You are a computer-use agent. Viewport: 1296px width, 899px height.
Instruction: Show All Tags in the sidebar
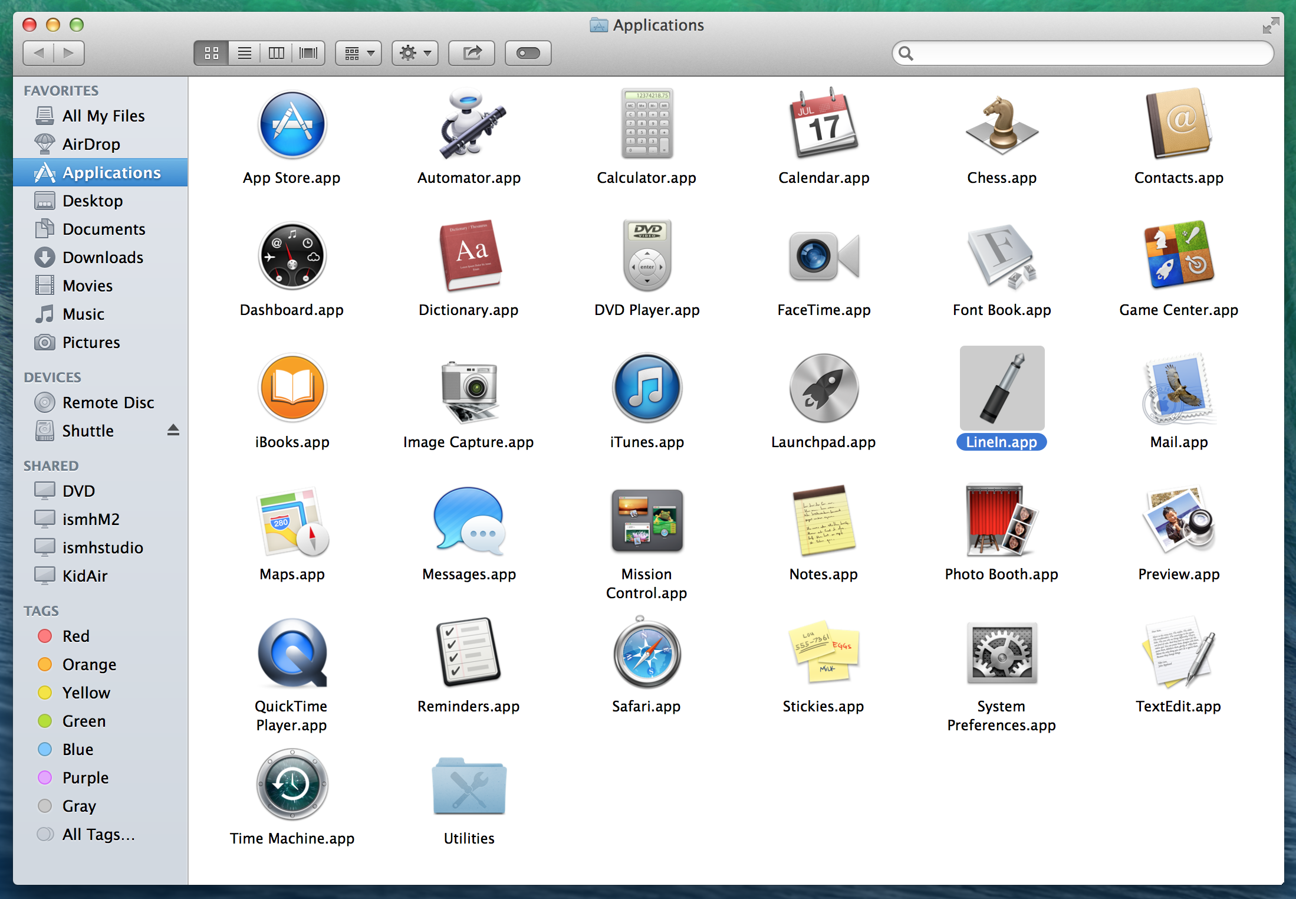[x=100, y=834]
